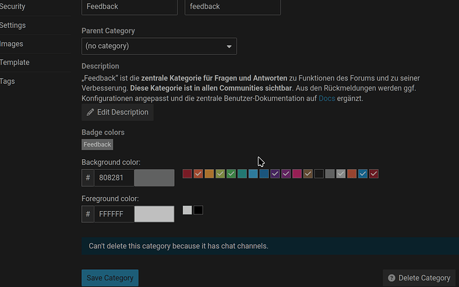The width and height of the screenshot is (459, 287).
Task: Select the last dark red checked swatch
Action: pos(374,174)
